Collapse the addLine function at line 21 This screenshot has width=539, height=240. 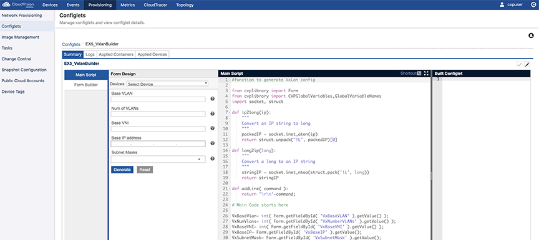230,188
